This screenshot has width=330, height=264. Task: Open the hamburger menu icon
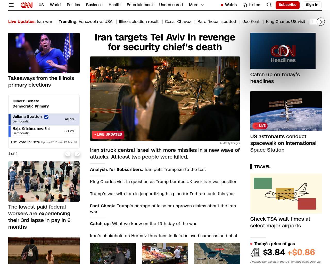coord(11,5)
